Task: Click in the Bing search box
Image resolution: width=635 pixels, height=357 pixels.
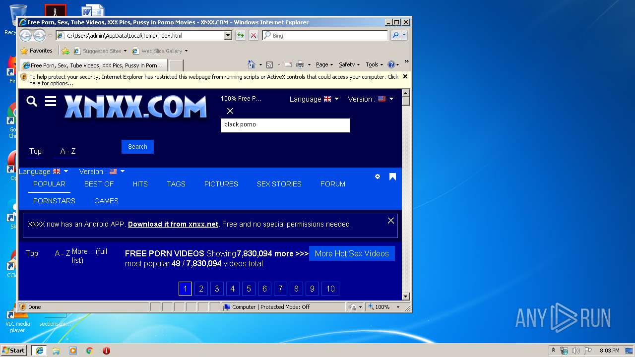Action: coord(325,35)
